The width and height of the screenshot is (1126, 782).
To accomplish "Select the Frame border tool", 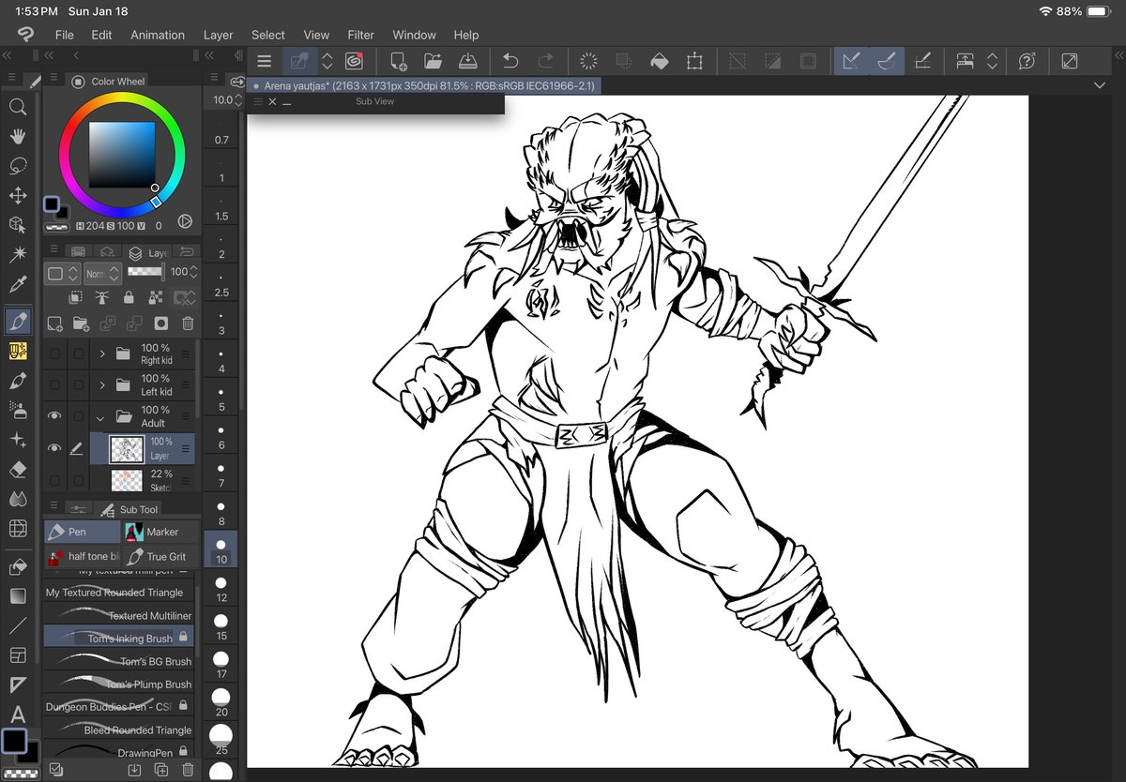I will click(17, 655).
